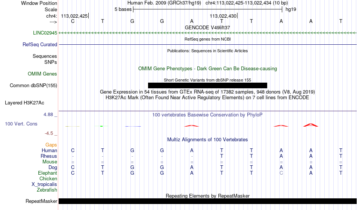Open the Layered H3K27Ac track label
357x210 pixels.
click(24, 103)
